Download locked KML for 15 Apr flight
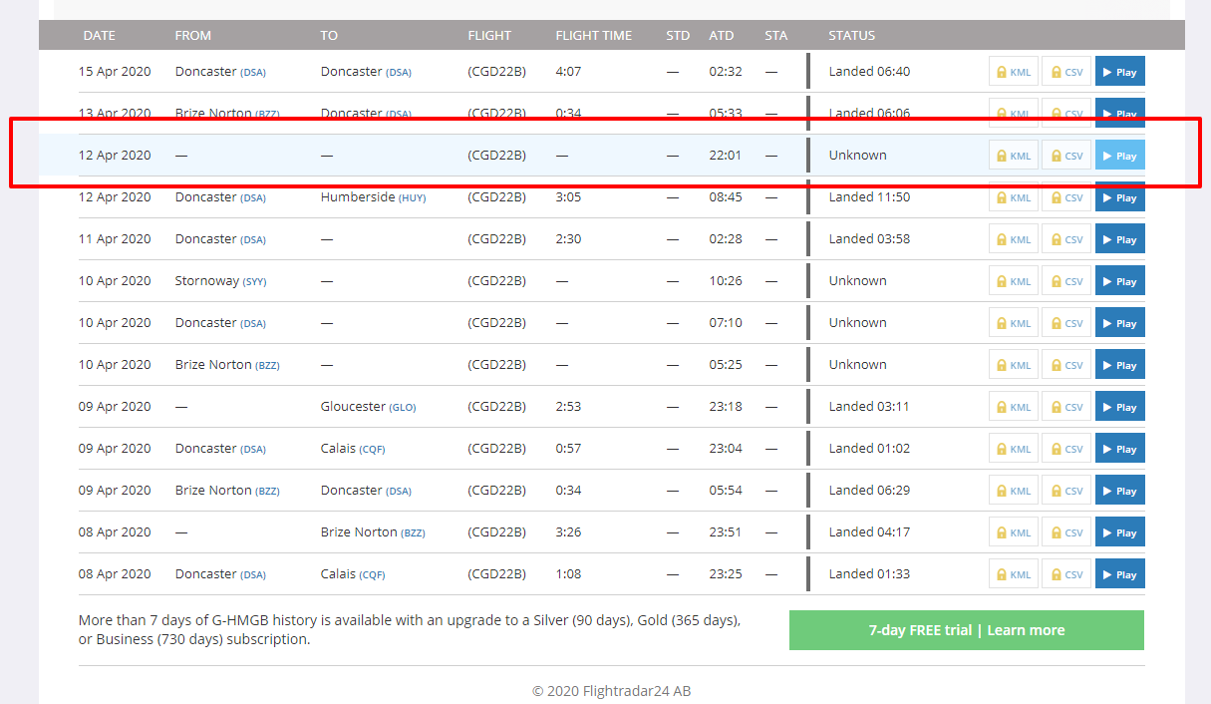Screen dimensions: 1211x704 click(x=1014, y=72)
